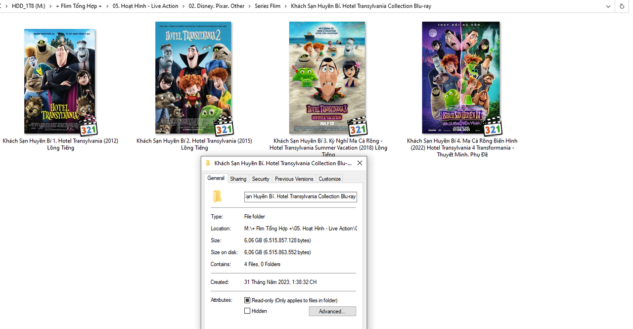The width and height of the screenshot is (633, 329).
Task: Click the file name Khách Sạn Huyền Bí 2 (2015)
Action: point(194,144)
